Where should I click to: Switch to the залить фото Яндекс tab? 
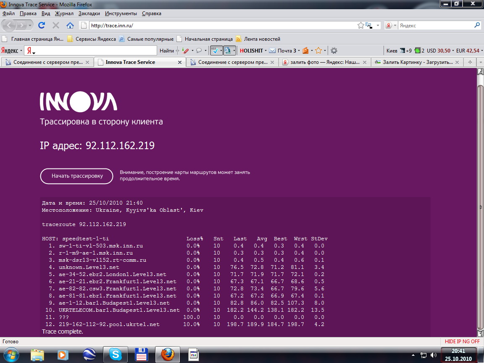click(325, 62)
